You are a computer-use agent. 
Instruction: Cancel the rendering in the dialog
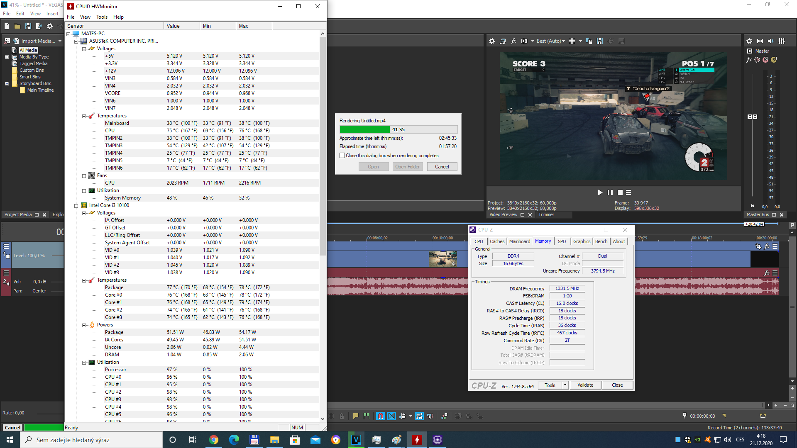(442, 167)
